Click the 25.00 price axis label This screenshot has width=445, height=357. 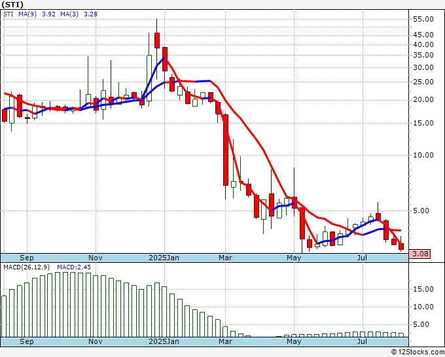coord(423,82)
